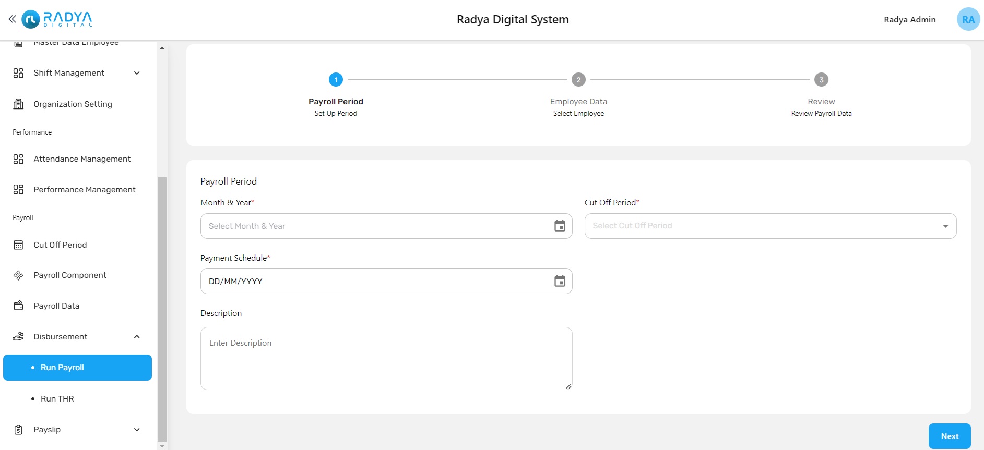Click step 3 circle Review
This screenshot has width=984, height=450.
pos(821,80)
